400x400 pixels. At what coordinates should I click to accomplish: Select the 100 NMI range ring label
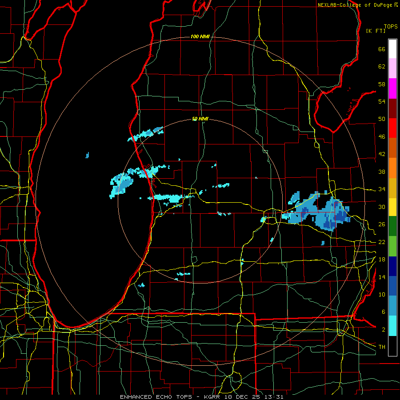[x=200, y=36]
